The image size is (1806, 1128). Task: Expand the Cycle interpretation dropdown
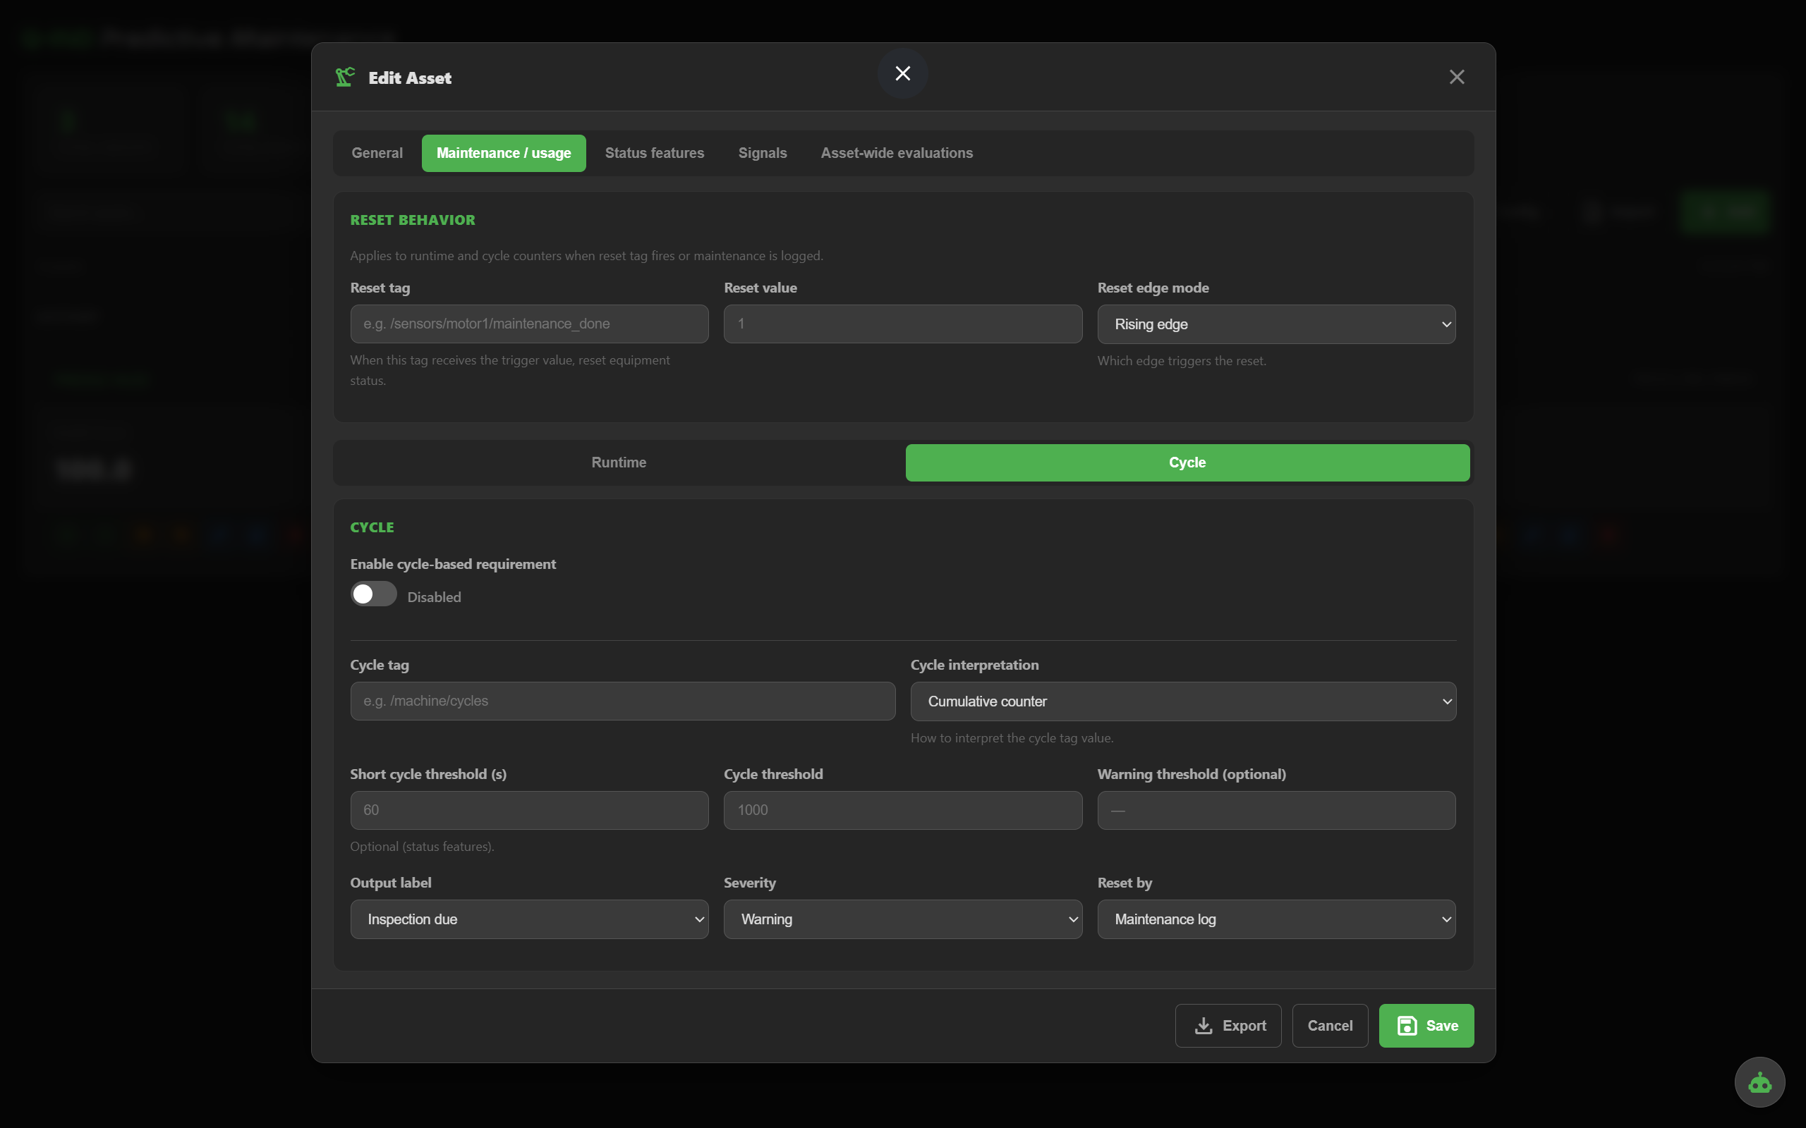coord(1183,701)
